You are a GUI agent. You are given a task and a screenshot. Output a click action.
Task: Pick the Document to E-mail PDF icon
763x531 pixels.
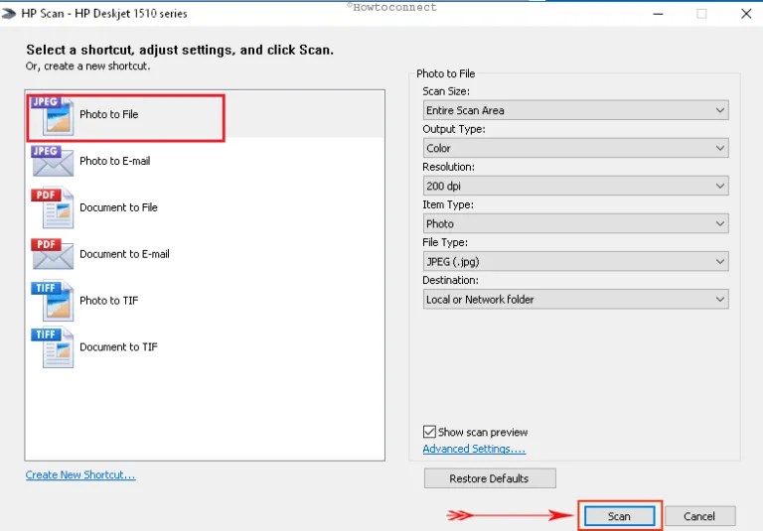(x=52, y=254)
